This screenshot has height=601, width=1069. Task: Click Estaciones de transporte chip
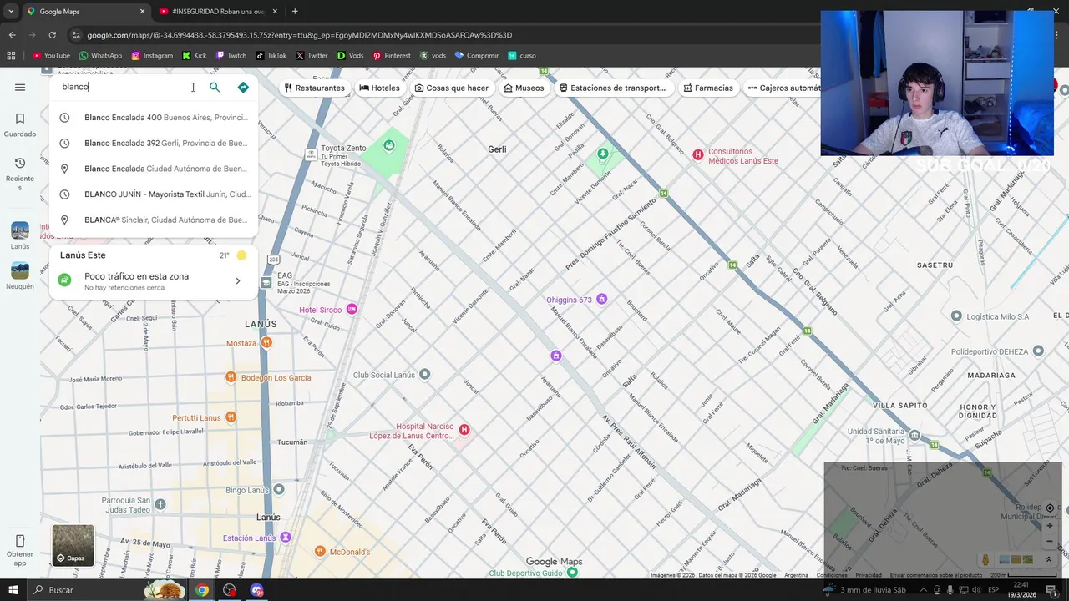tap(612, 88)
